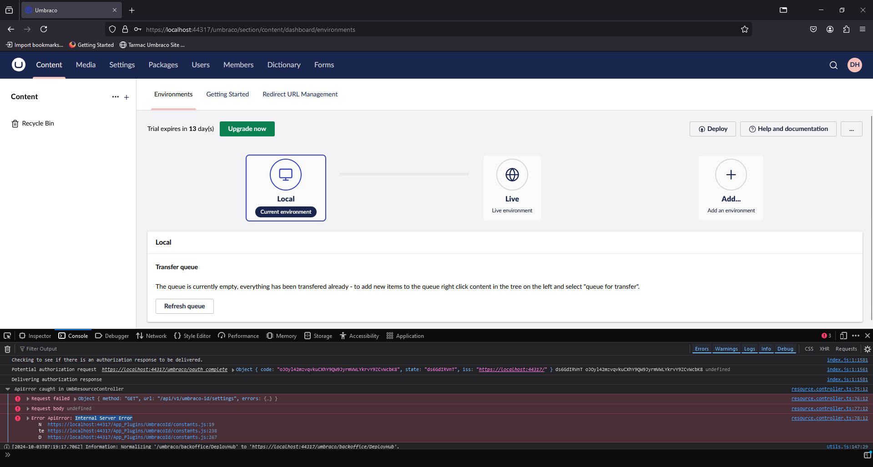Expand the authorization request Object details
Image resolution: width=873 pixels, height=467 pixels.
(x=233, y=370)
